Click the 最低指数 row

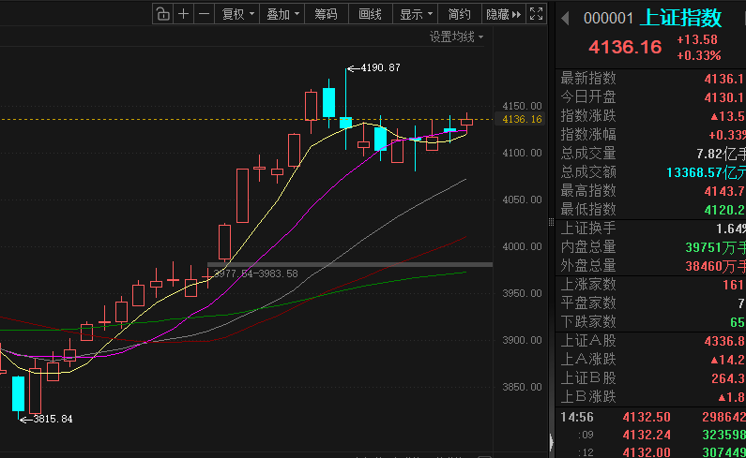click(652, 209)
